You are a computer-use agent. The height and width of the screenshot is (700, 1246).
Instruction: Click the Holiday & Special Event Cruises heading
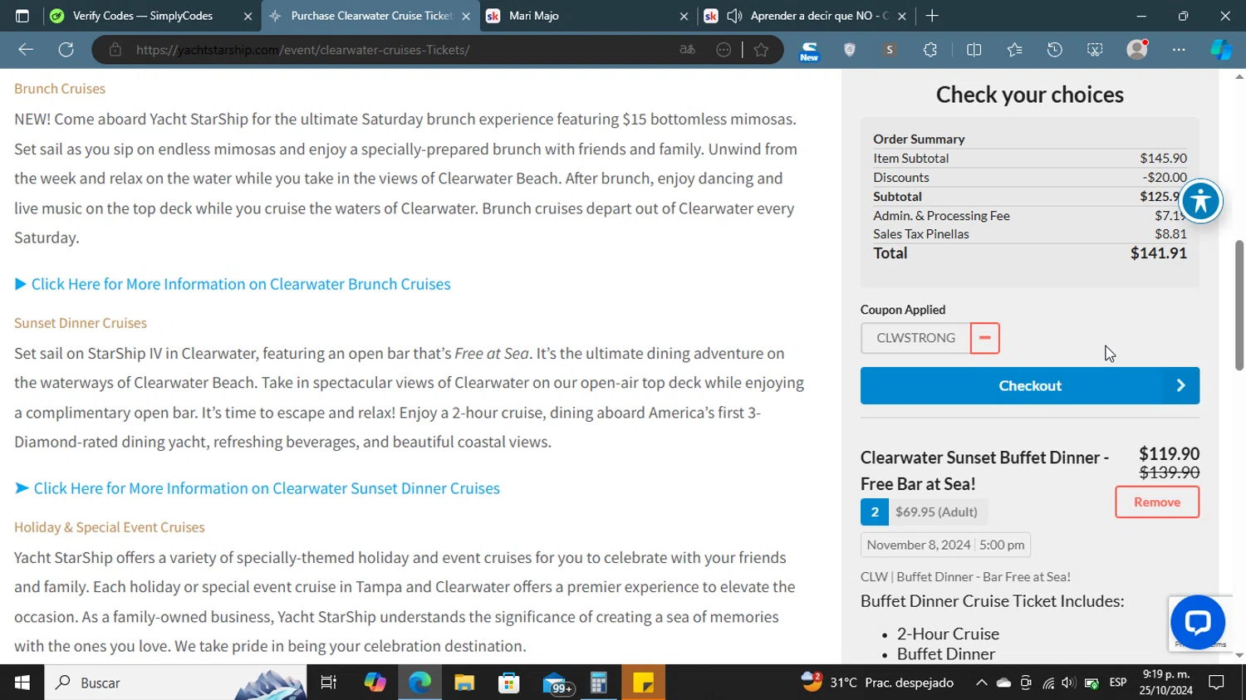(x=110, y=527)
